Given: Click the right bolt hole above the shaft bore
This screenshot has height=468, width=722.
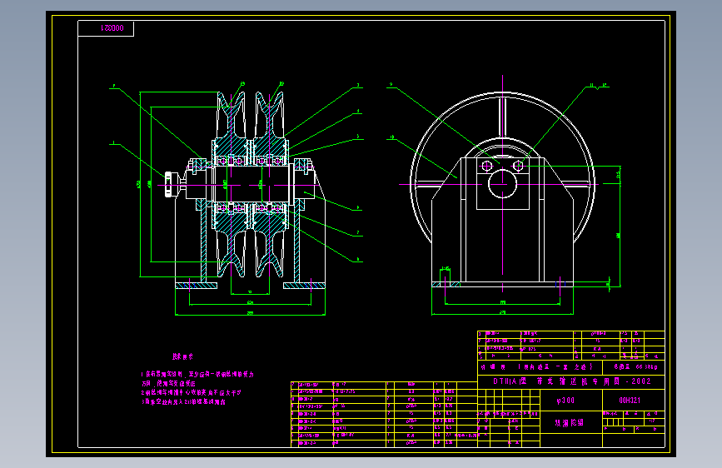Looking at the screenshot, I should pyautogui.click(x=518, y=166).
